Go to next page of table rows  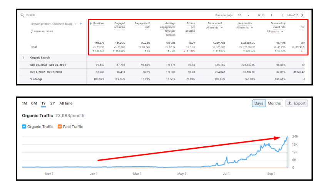pos(302,15)
